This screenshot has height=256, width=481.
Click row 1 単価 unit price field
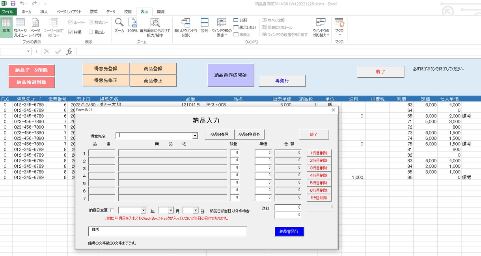pyautogui.click(x=263, y=153)
